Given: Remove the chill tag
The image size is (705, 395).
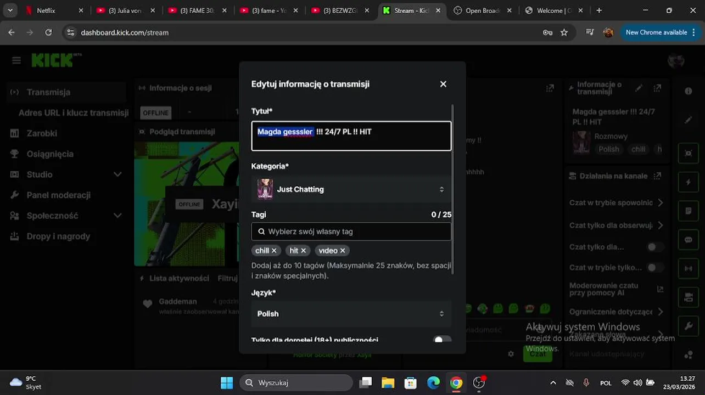Looking at the screenshot, I should tap(274, 251).
